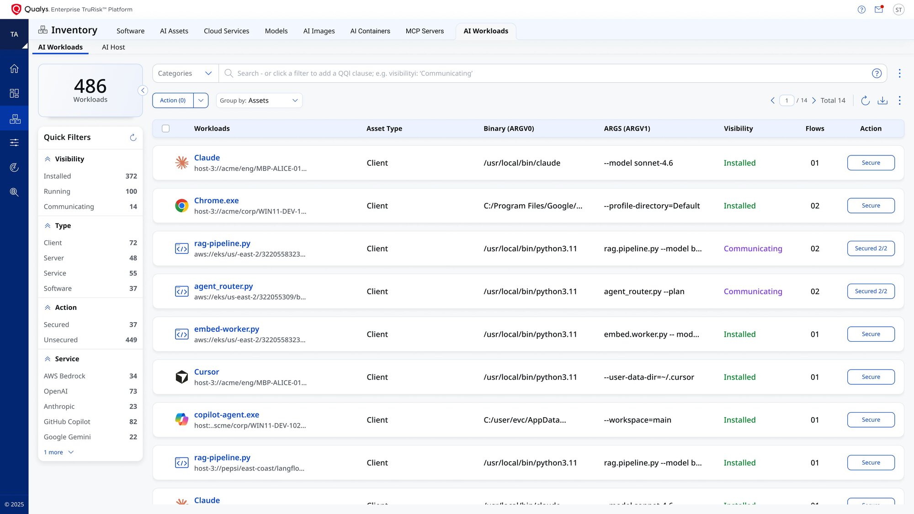Click the Cursor cube icon
Image resolution: width=914 pixels, height=514 pixels.
182,377
